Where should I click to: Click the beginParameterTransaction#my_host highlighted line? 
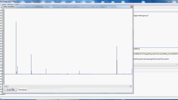coord(156,54)
